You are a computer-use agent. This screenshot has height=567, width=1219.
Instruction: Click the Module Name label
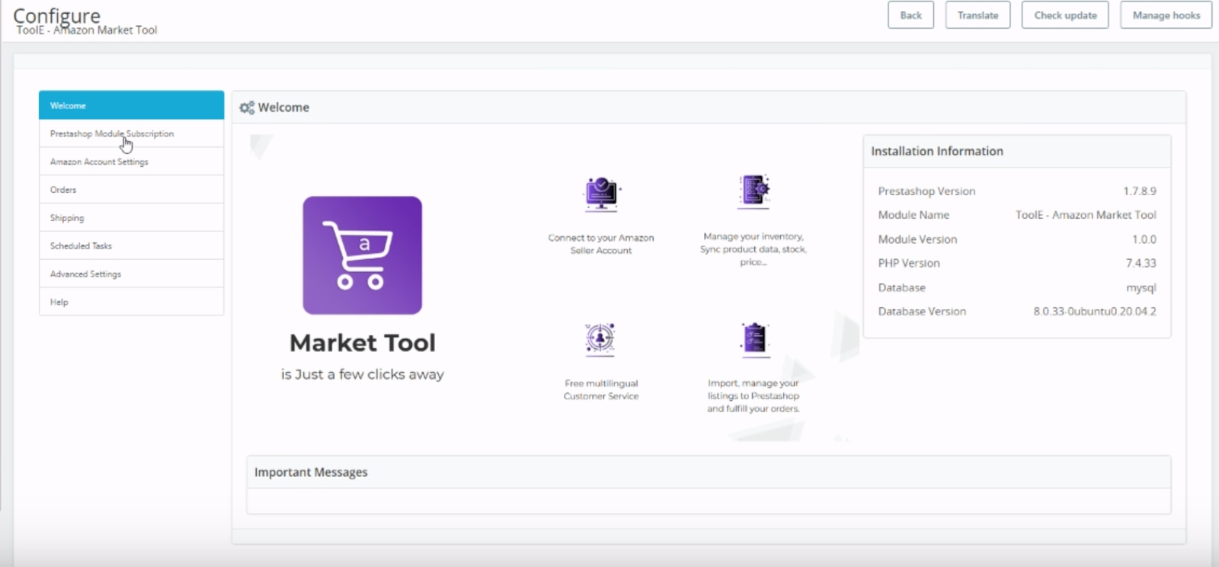coord(913,215)
